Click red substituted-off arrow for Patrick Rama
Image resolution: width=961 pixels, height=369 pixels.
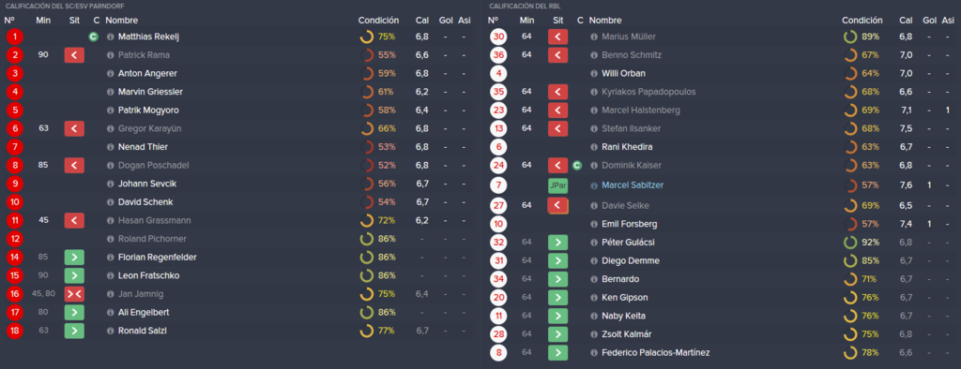coord(74,55)
